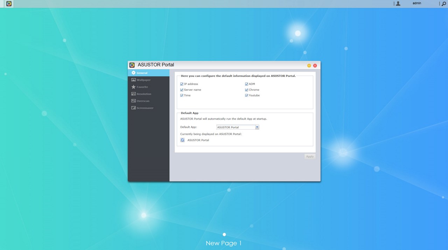Click the ASUSTOR Portal icon in the top bar

click(x=9, y=3)
